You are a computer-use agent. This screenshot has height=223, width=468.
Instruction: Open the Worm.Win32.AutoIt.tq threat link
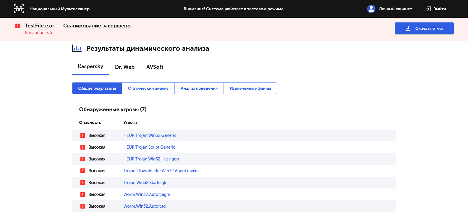[145, 206]
